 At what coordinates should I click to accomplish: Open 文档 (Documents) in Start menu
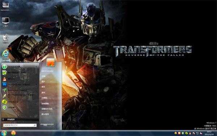click(x=43, y=76)
